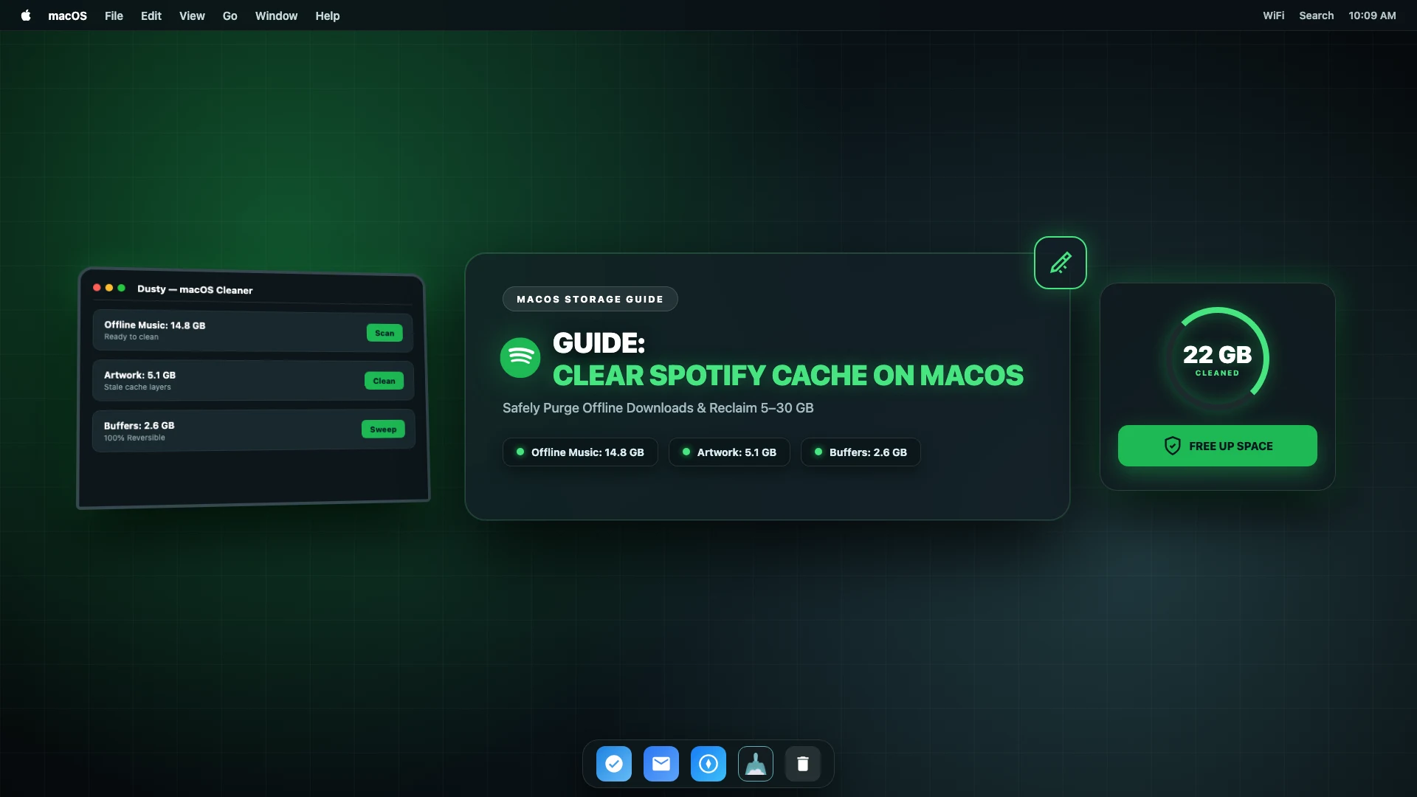The width and height of the screenshot is (1417, 797).
Task: Click 'Clear Spotify Cache on macOS' heading
Action: tap(788, 376)
